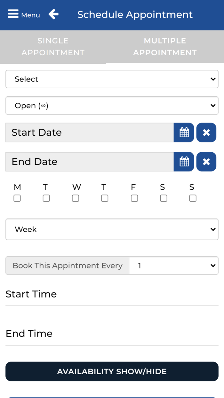Check the Wednesday checkbox

click(76, 198)
